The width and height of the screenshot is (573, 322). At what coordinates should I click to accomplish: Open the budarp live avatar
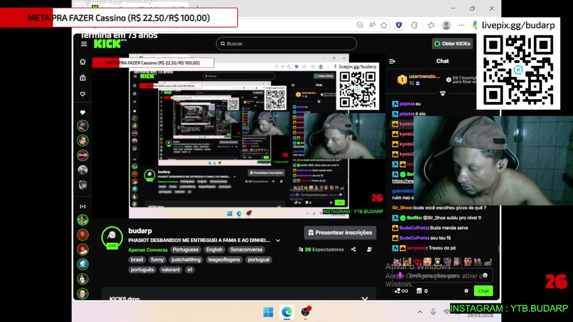pyautogui.click(x=112, y=237)
